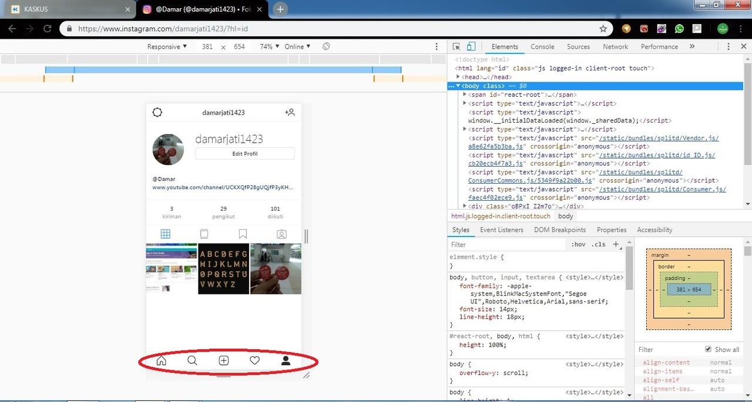Rotate the device viewport orientation
This screenshot has width=752, height=402.
pyautogui.click(x=326, y=46)
